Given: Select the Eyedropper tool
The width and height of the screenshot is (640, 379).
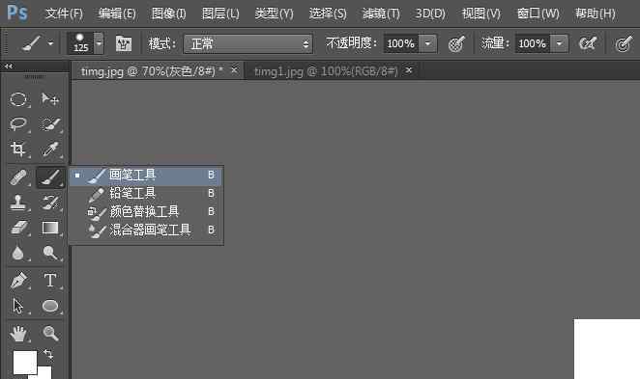Looking at the screenshot, I should click(50, 149).
